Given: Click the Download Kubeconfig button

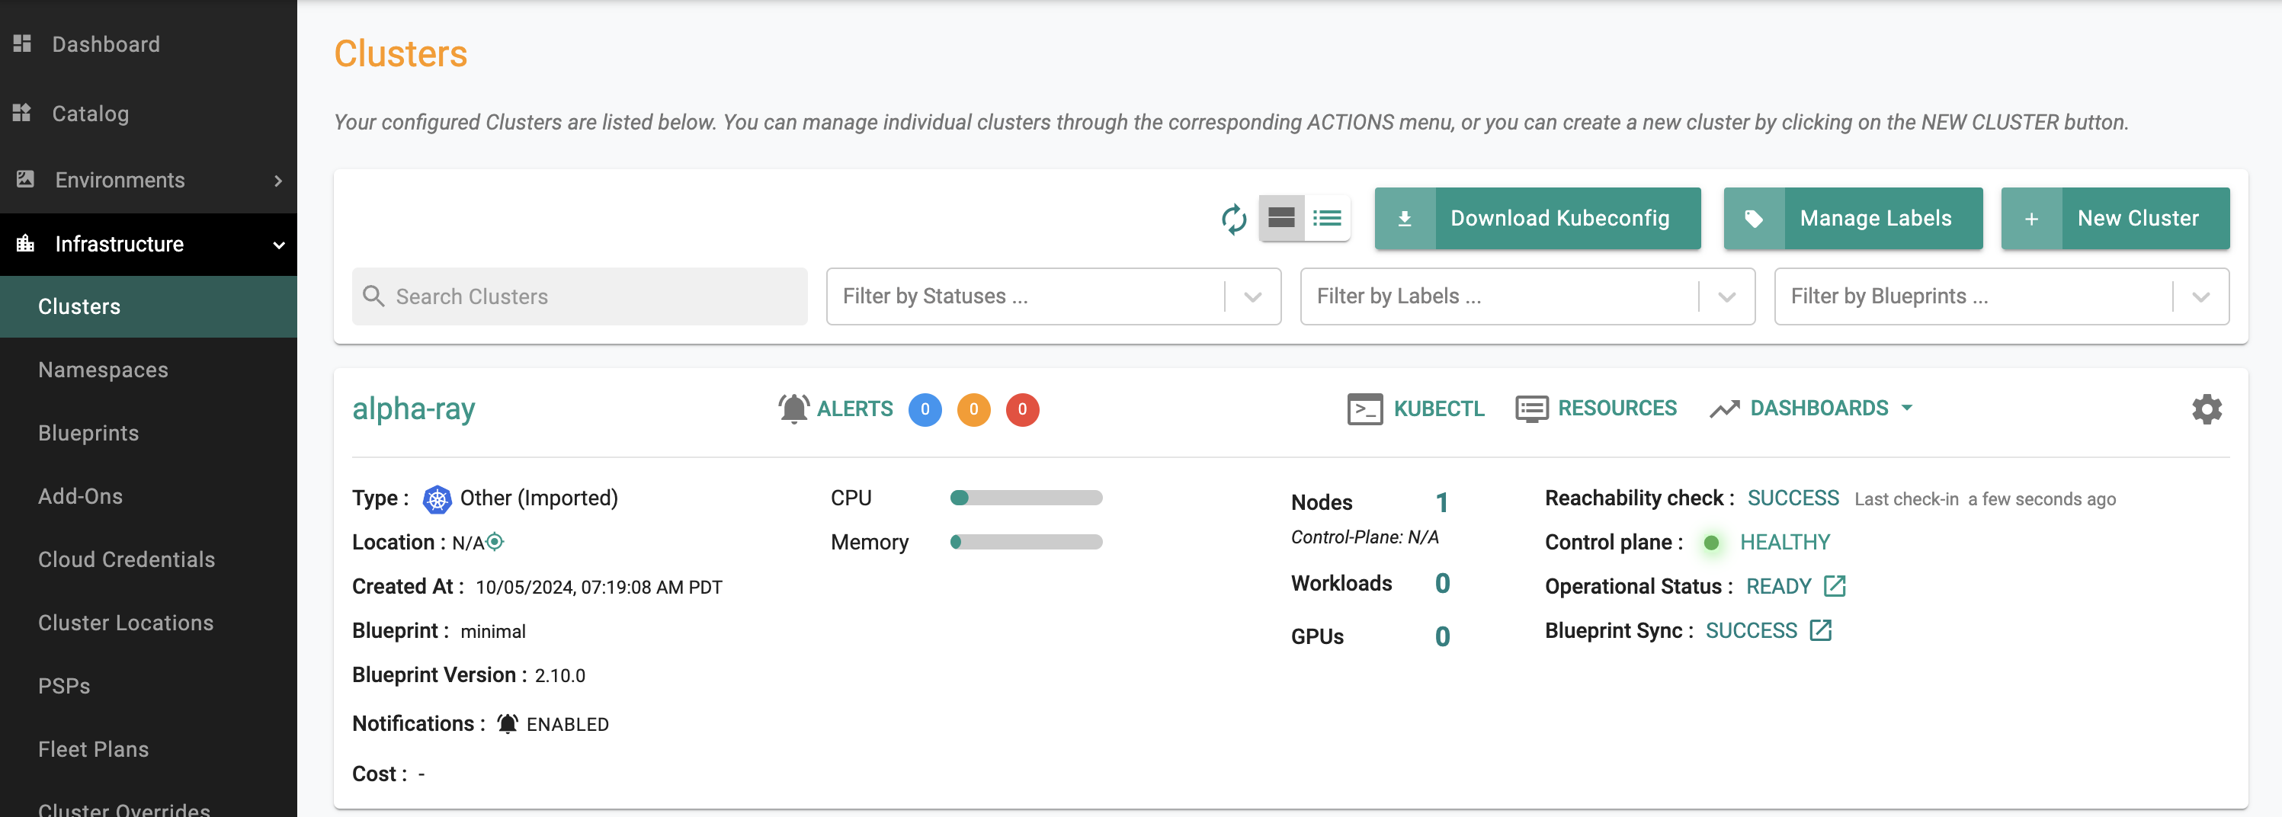Looking at the screenshot, I should (x=1537, y=218).
